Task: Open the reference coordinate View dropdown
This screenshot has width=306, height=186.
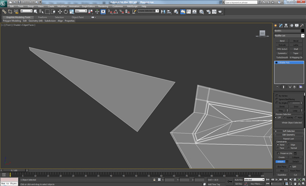Action: pyautogui.click(x=81, y=11)
